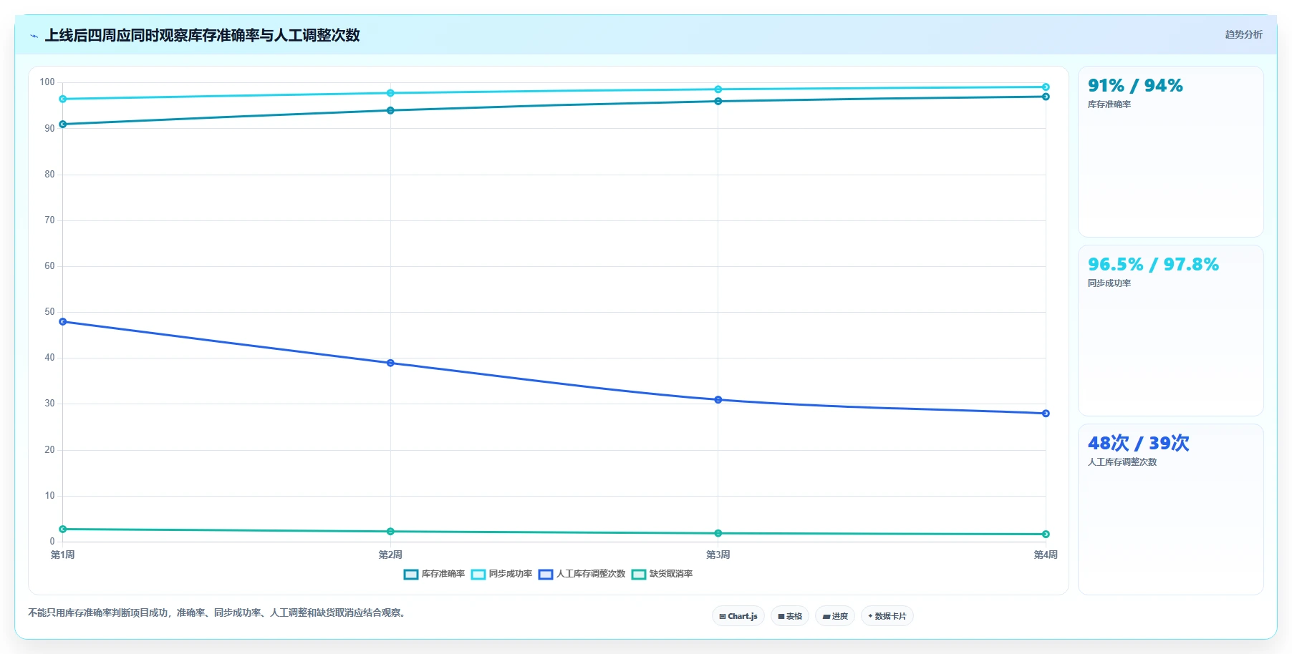
Task: Select 库存准确率 point at 第1周
Action: tap(63, 125)
